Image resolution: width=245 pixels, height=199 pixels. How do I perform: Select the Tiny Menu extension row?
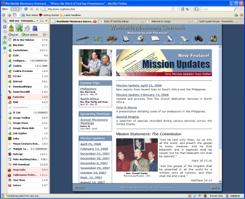[28, 180]
